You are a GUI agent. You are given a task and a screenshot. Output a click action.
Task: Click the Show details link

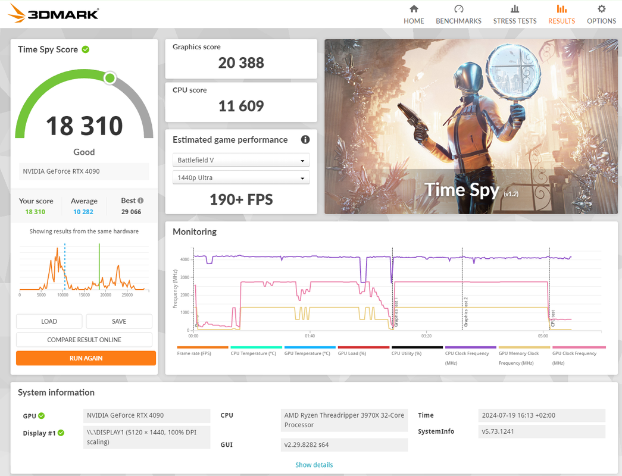click(314, 465)
